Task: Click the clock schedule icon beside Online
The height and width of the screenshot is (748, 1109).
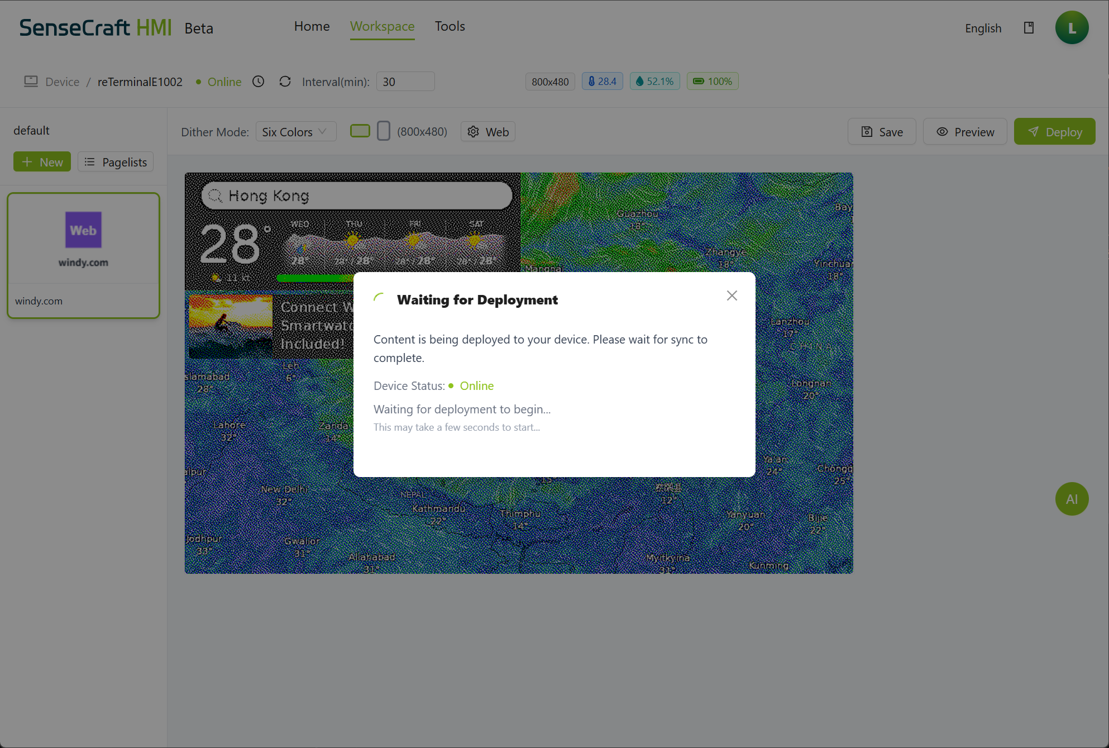Action: (258, 82)
